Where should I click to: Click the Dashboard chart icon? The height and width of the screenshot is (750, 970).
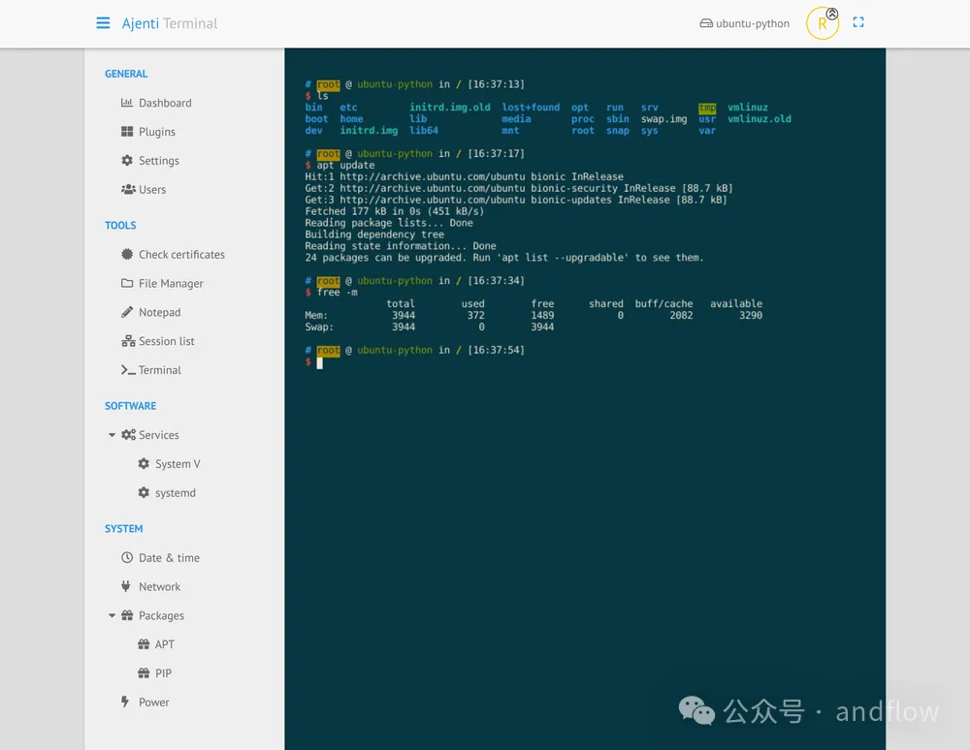(x=127, y=103)
